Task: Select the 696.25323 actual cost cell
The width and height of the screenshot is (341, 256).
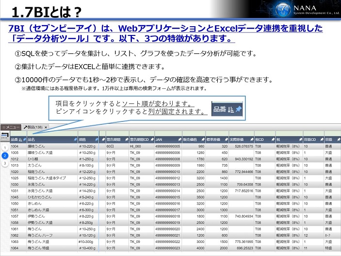Action: (242, 248)
